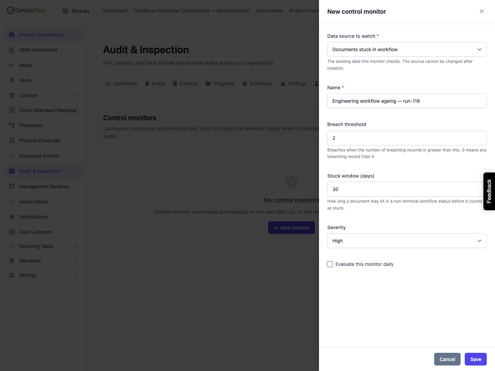Image resolution: width=495 pixels, height=371 pixels.
Task: Click the Findings tab warning icon
Action: (283, 83)
